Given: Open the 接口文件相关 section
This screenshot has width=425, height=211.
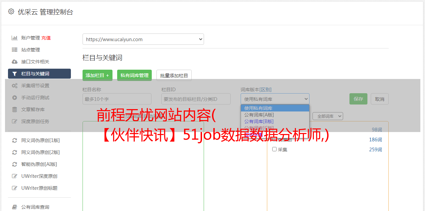Looking at the screenshot, I should (35, 62).
